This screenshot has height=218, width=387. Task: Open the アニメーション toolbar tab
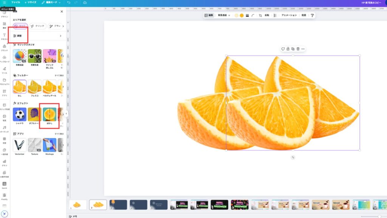(289, 16)
